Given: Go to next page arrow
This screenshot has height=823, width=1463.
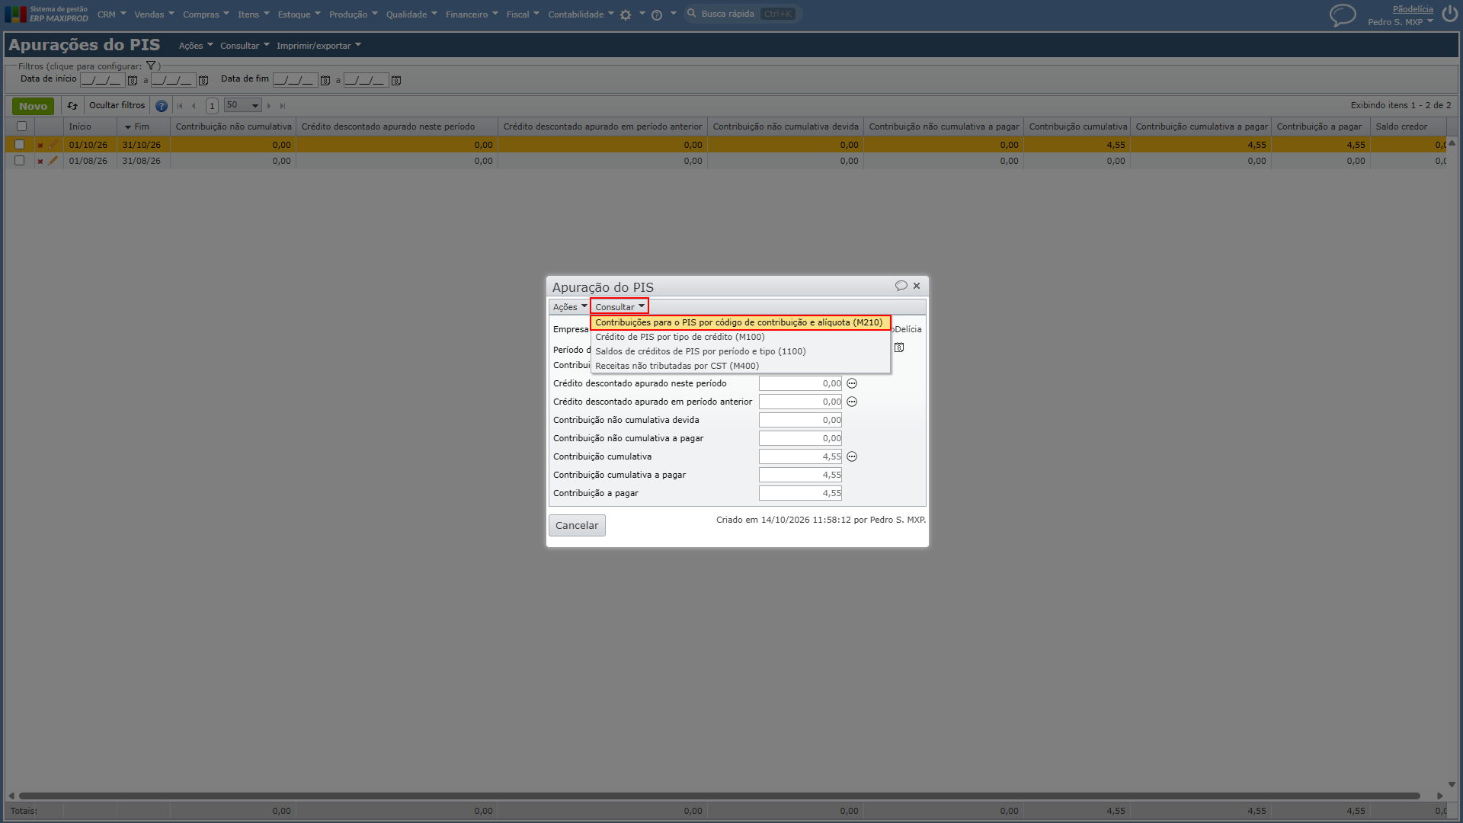Looking at the screenshot, I should point(269,106).
